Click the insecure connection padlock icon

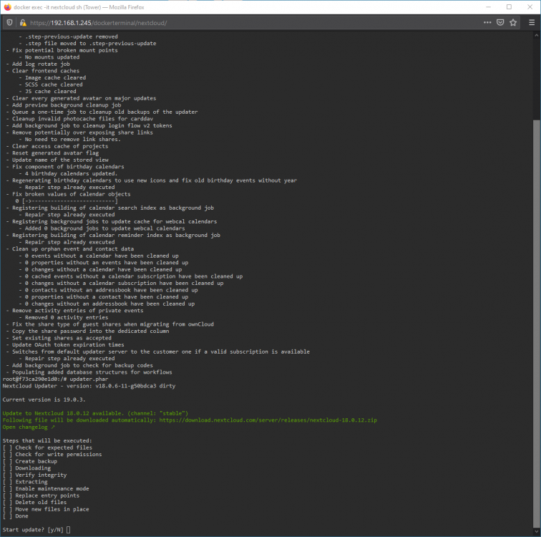[23, 23]
